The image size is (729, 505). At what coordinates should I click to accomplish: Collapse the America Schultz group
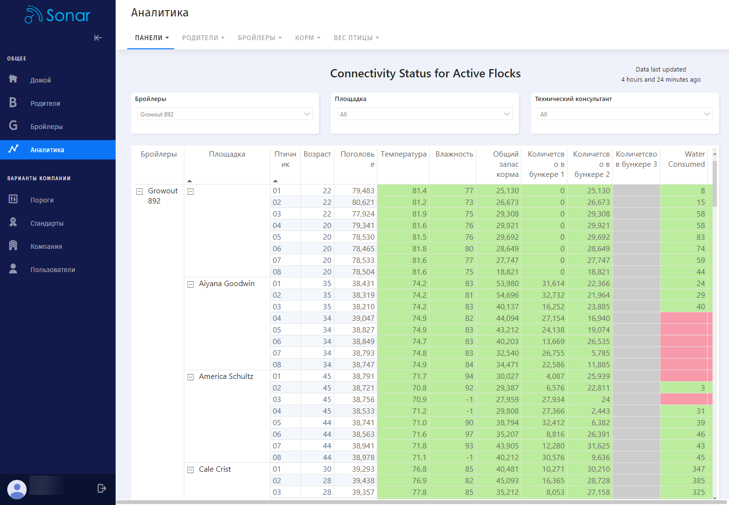[x=191, y=377]
